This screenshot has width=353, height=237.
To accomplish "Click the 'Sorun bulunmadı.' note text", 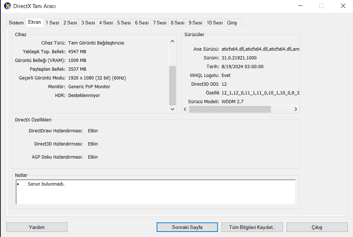I will coord(46,184).
